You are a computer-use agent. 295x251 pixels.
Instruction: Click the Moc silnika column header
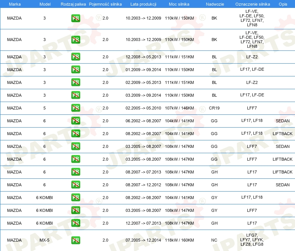(x=179, y=4)
